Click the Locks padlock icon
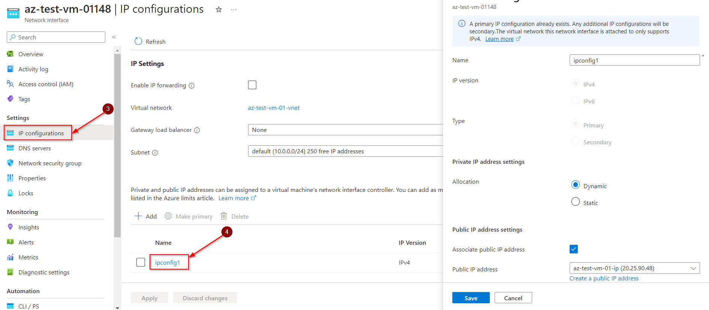This screenshot has height=310, width=709. (10, 193)
